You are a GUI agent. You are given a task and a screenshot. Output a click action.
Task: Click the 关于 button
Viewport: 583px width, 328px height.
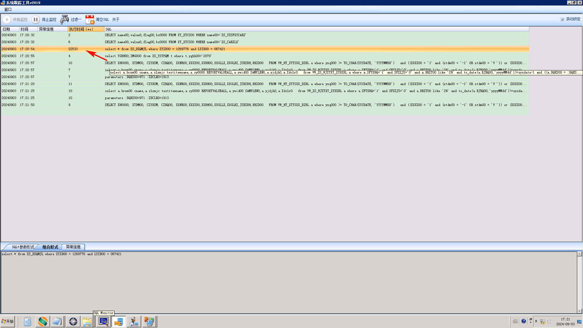pyautogui.click(x=116, y=19)
